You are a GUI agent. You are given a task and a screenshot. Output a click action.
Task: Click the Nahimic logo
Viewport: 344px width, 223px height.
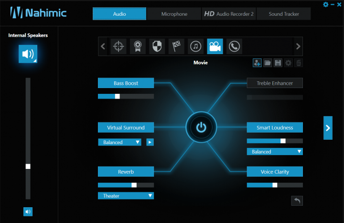tap(38, 12)
